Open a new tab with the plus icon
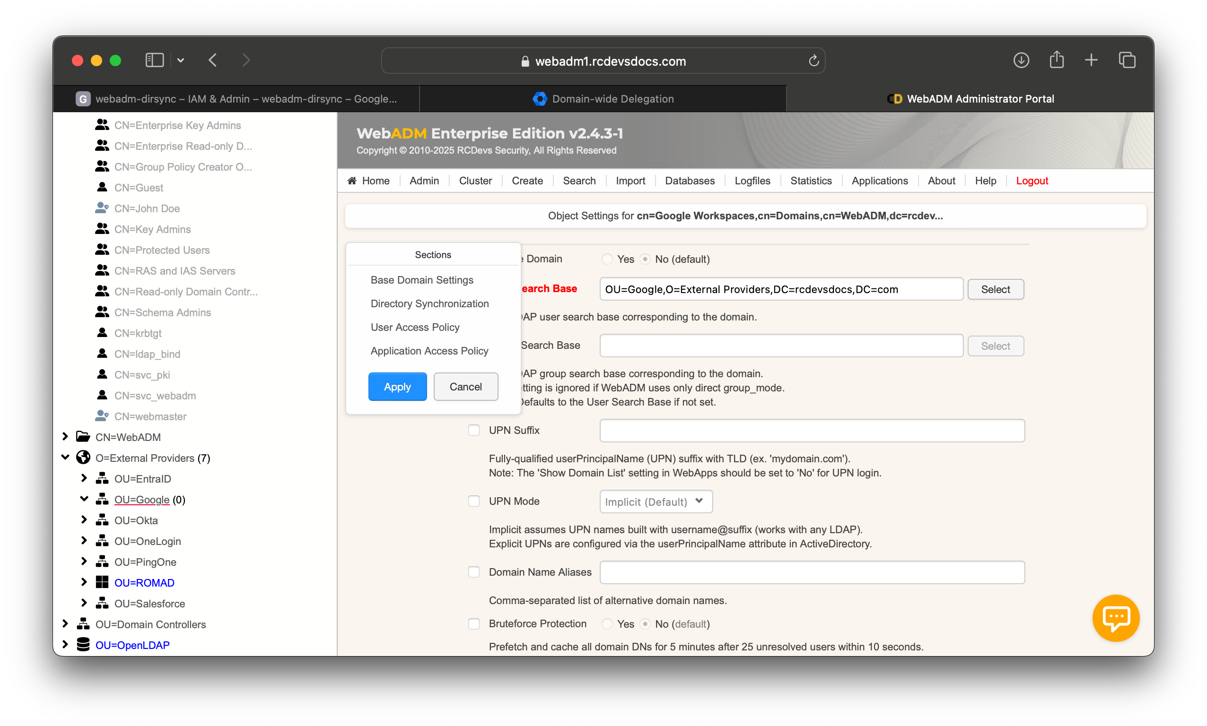The width and height of the screenshot is (1207, 726). click(1091, 60)
